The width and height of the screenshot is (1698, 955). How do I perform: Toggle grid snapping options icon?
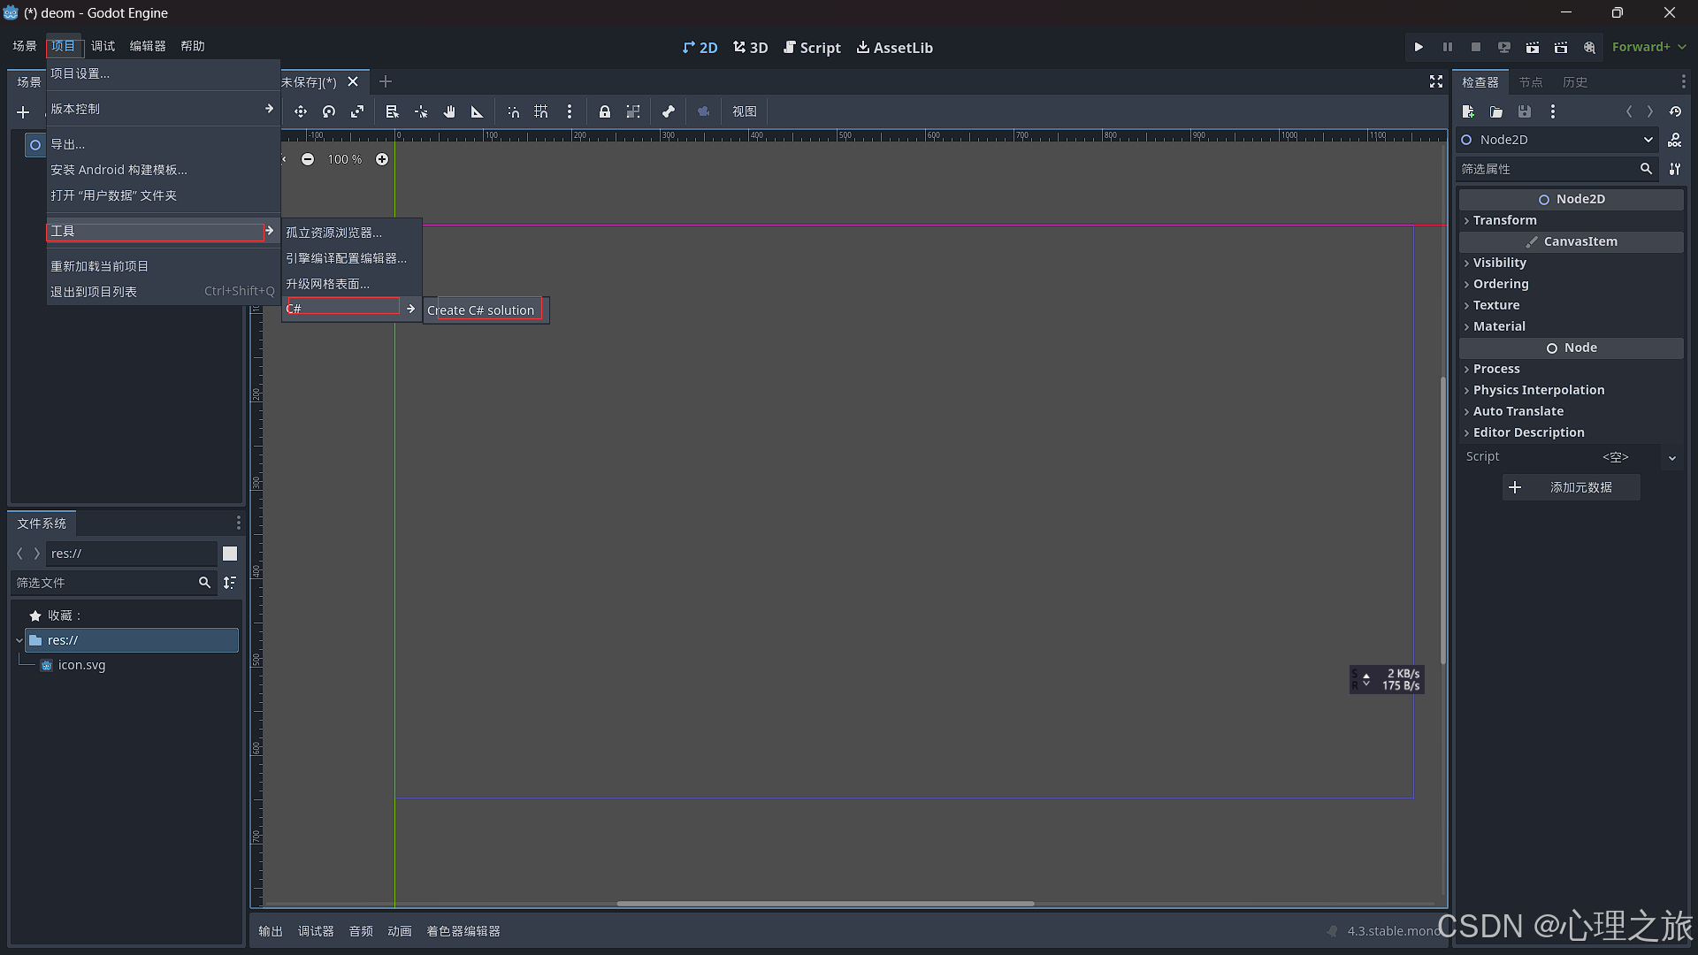[x=570, y=111]
